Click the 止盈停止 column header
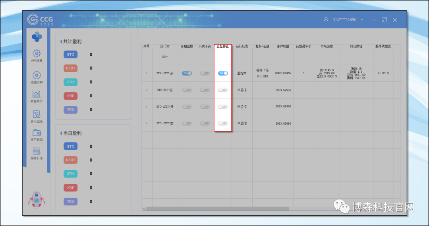This screenshot has width=429, height=226. click(x=223, y=46)
